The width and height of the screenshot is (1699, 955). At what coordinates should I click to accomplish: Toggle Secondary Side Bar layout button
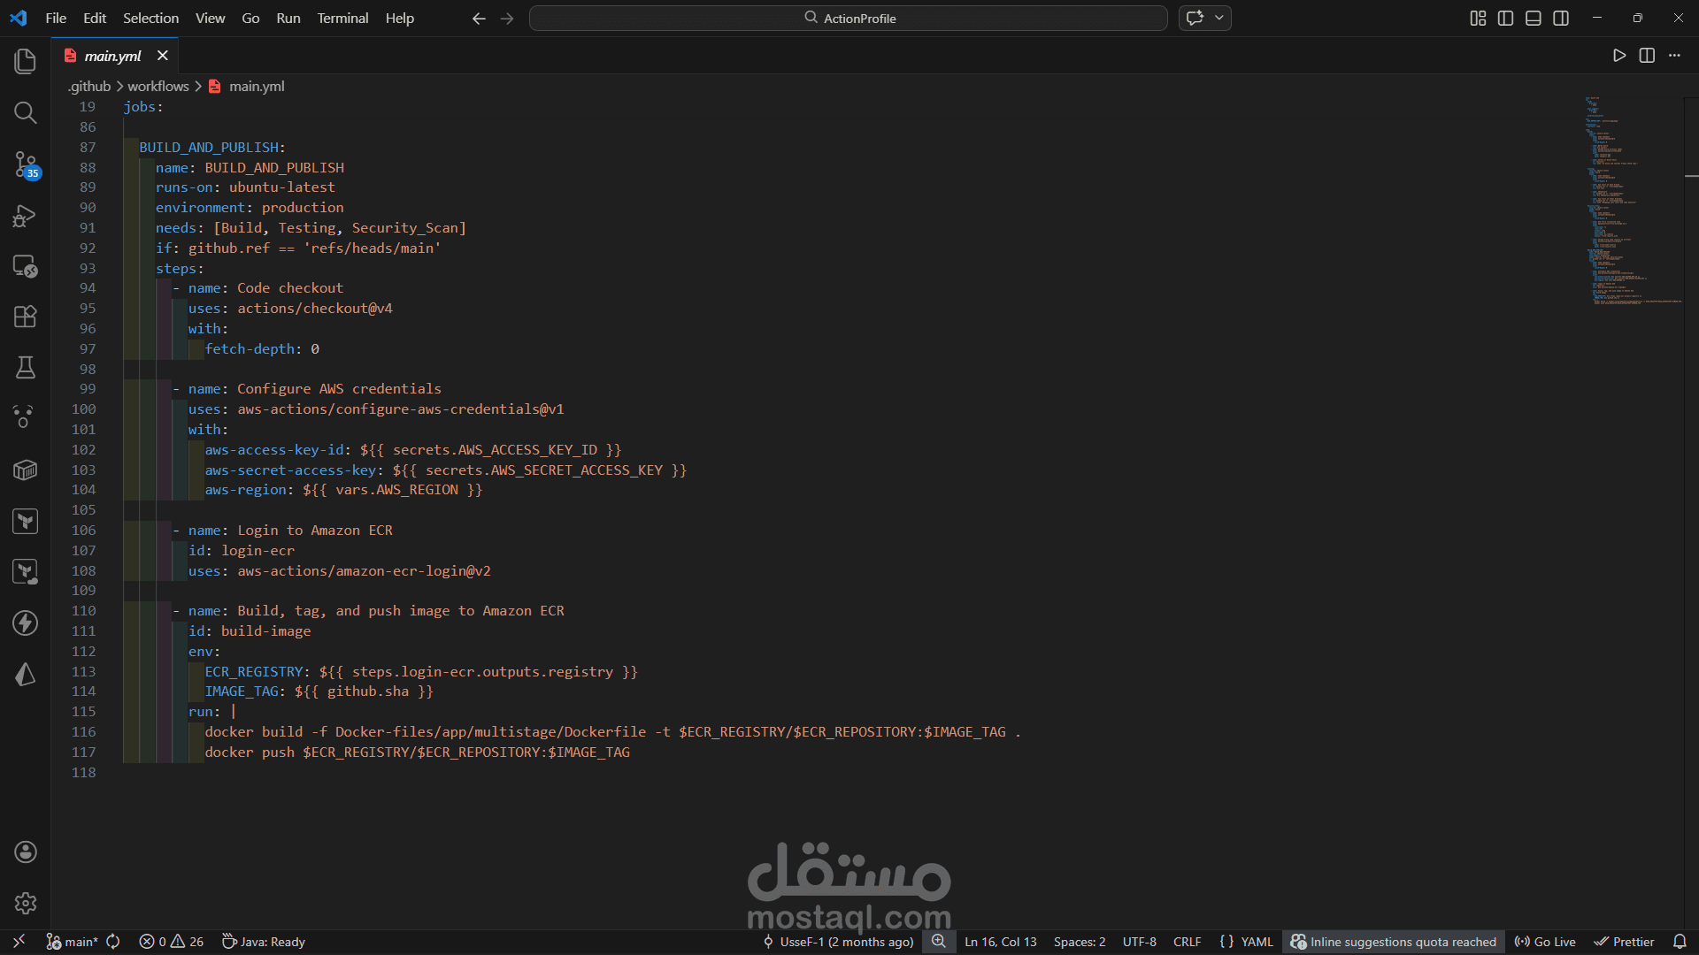coord(1561,19)
